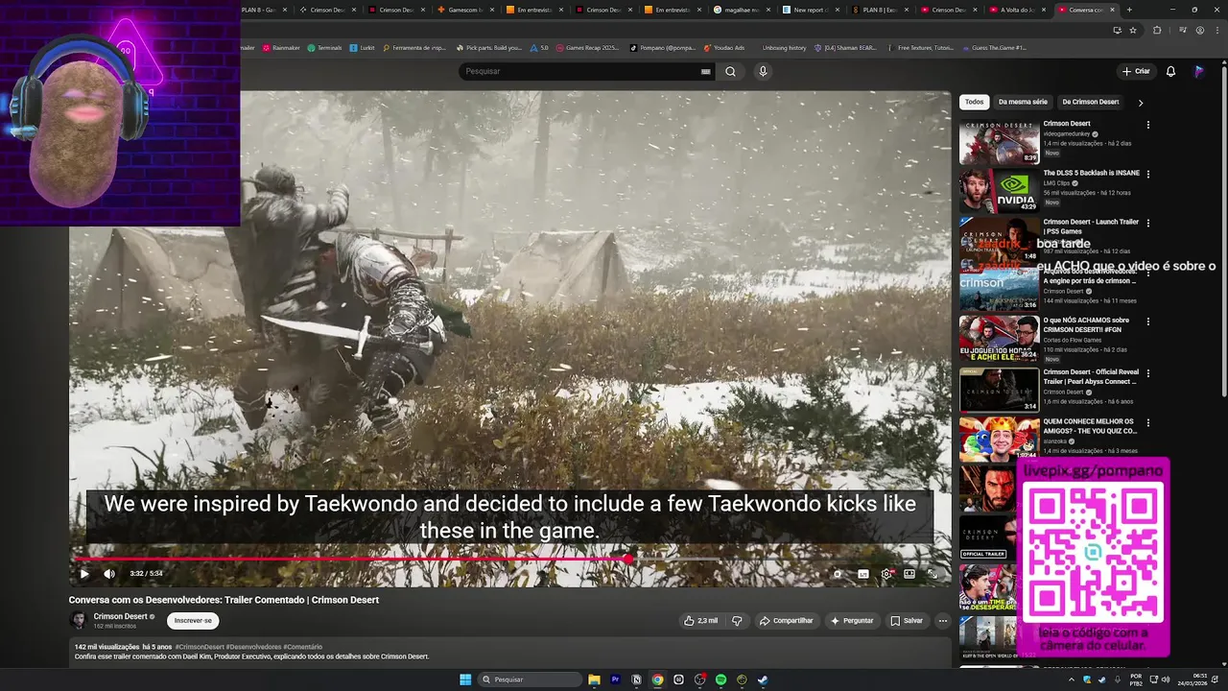
Task: Open the Rainmaker bookmark
Action: 282,47
